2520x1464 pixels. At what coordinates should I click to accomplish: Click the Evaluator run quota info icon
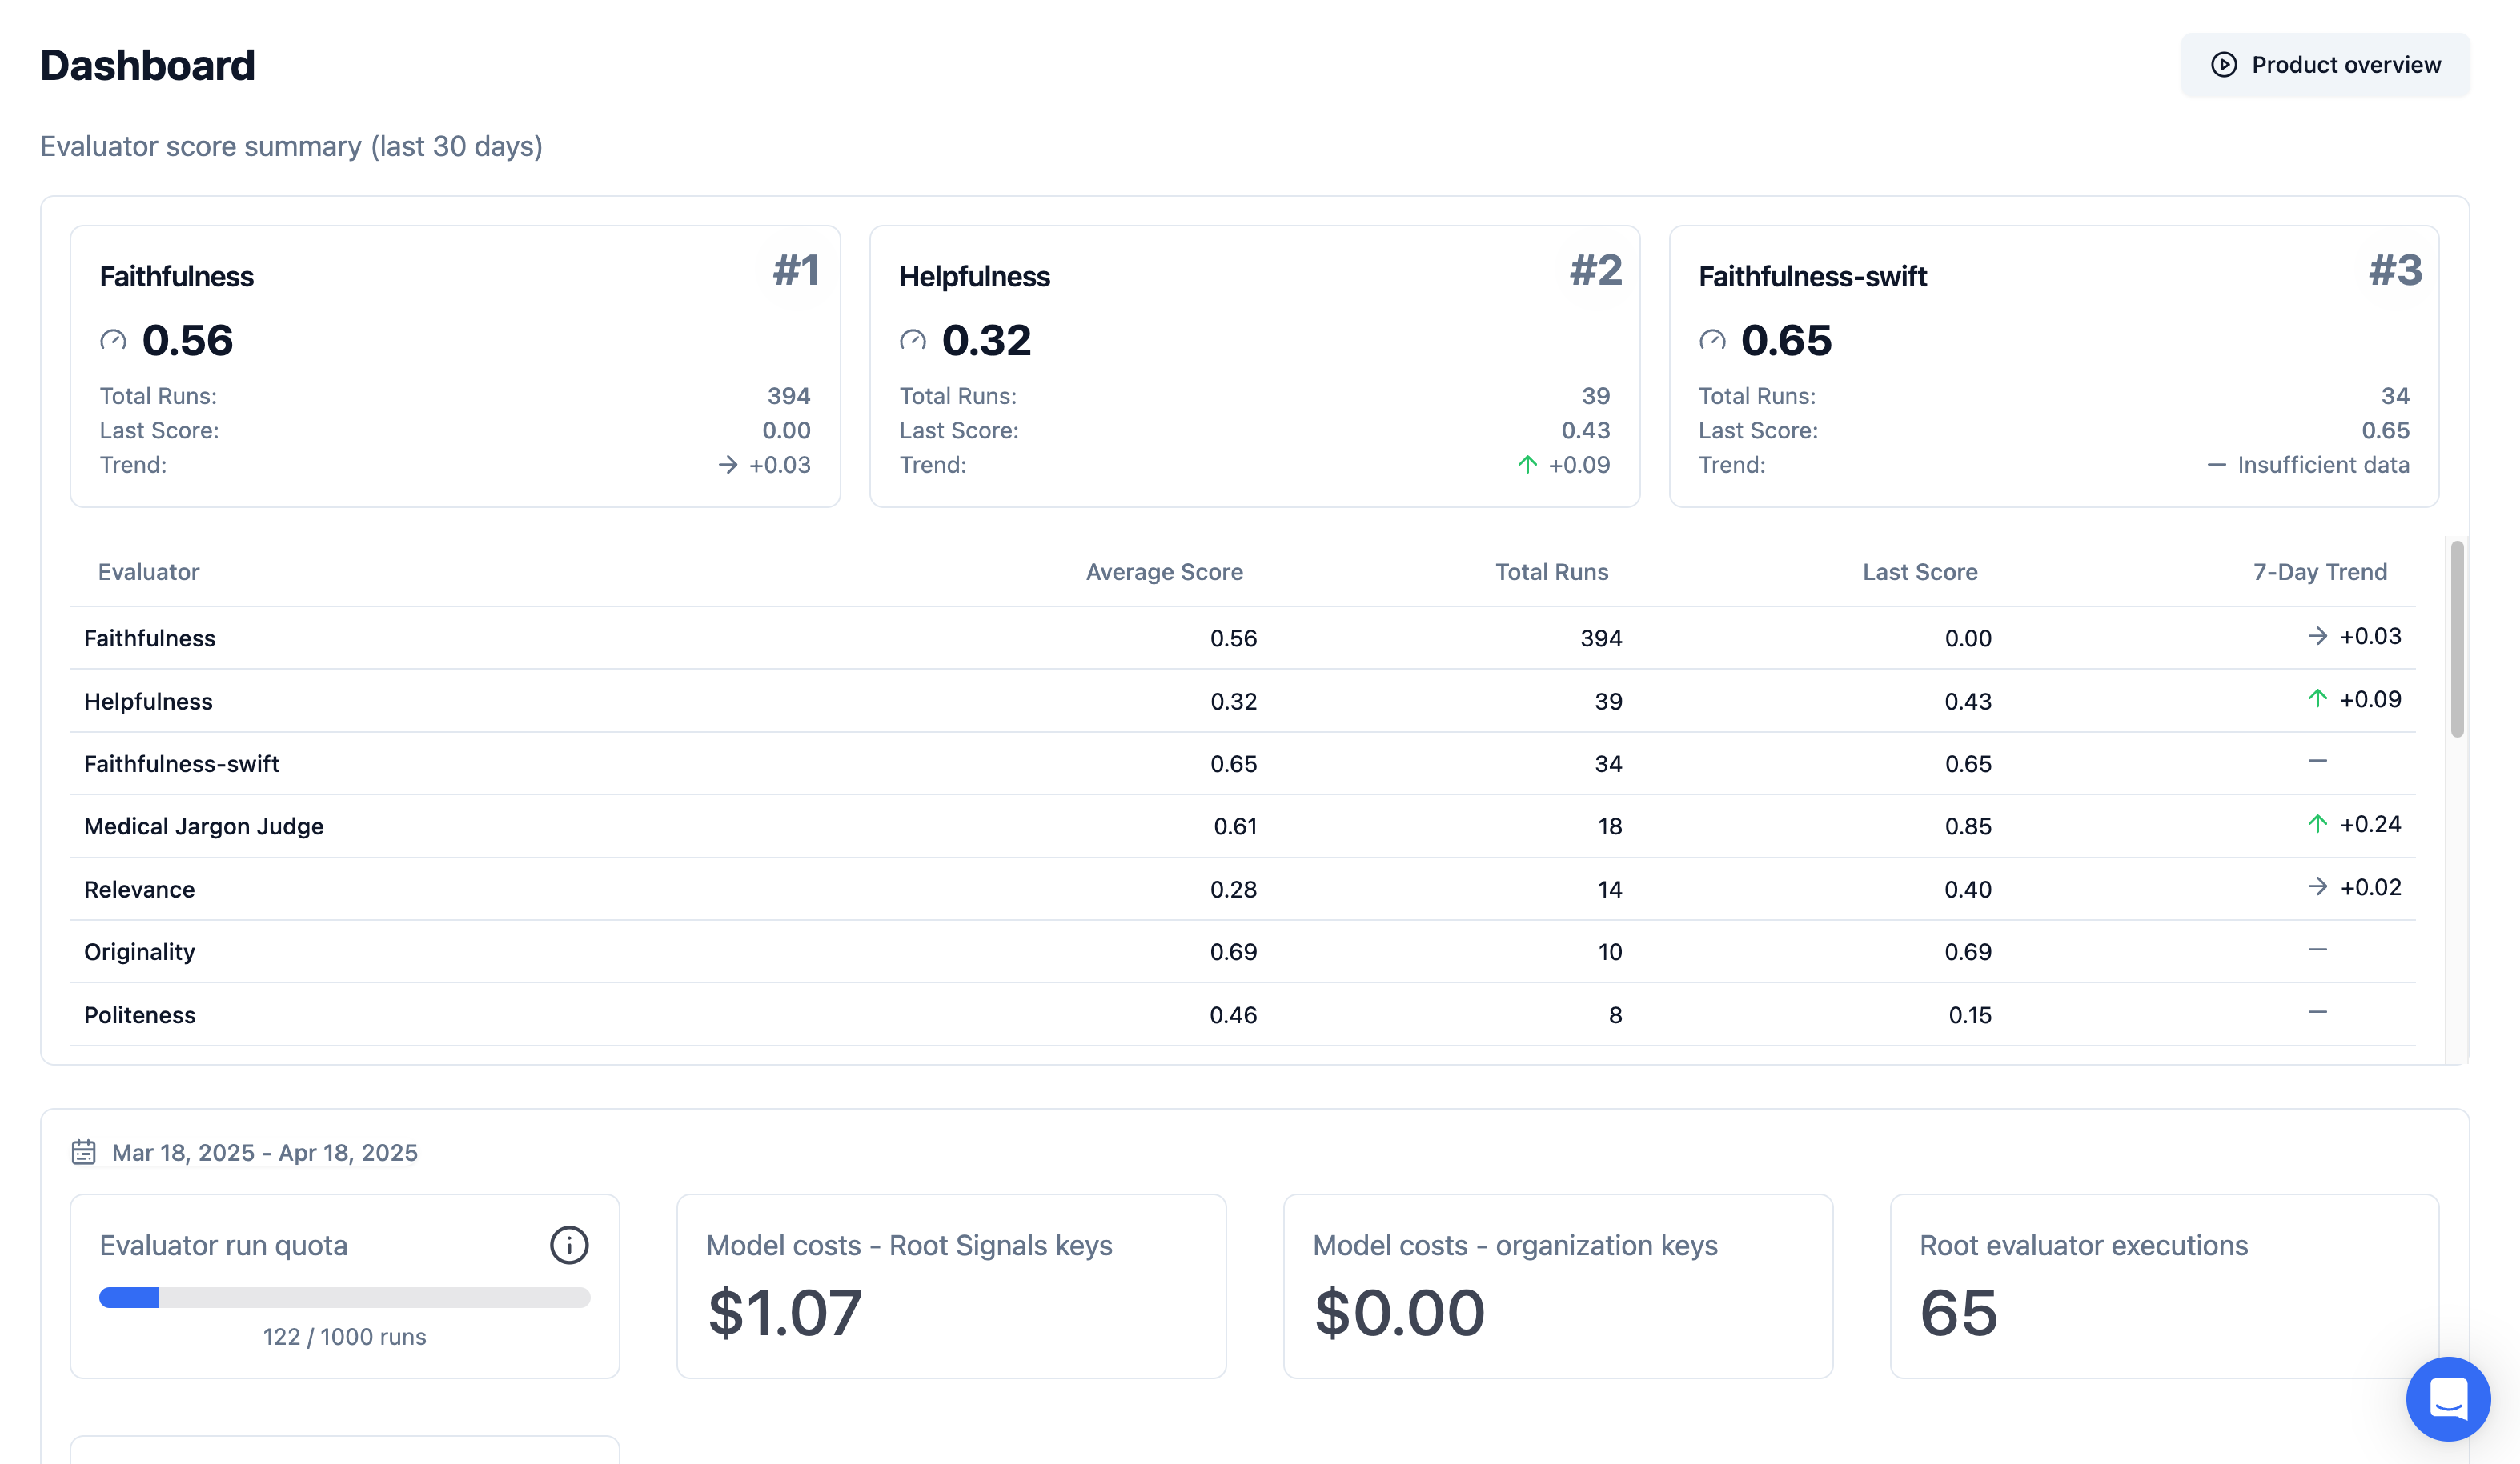569,1245
